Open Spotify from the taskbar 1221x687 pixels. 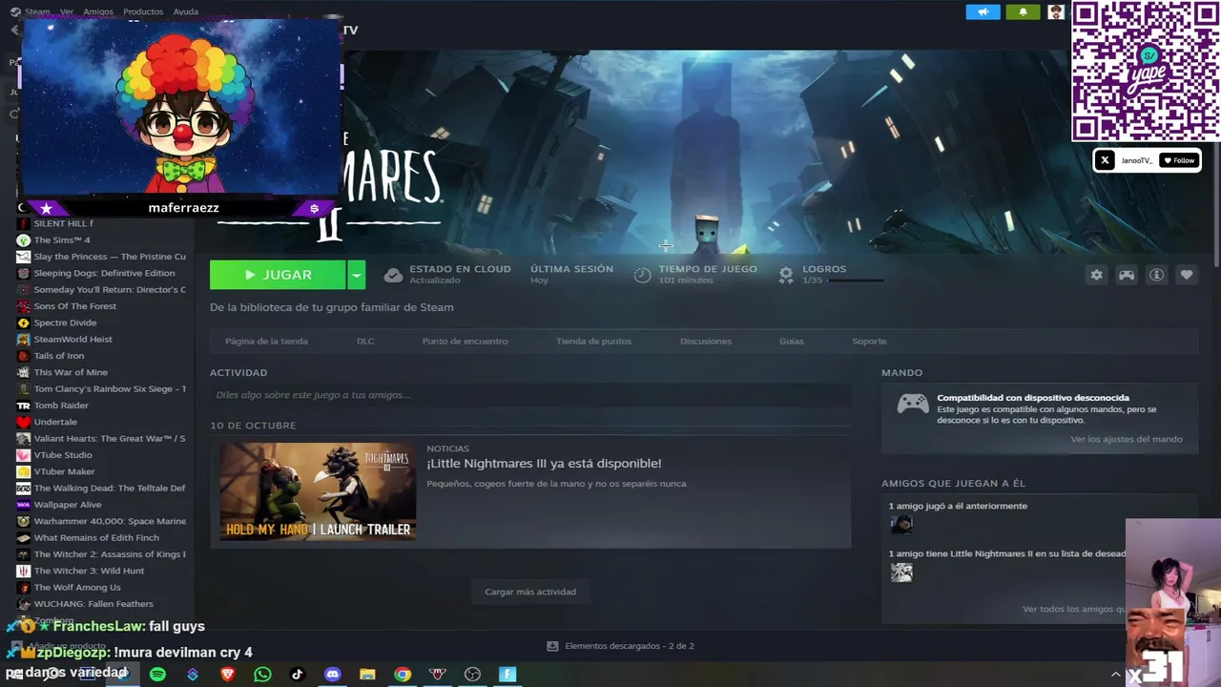pos(157,674)
